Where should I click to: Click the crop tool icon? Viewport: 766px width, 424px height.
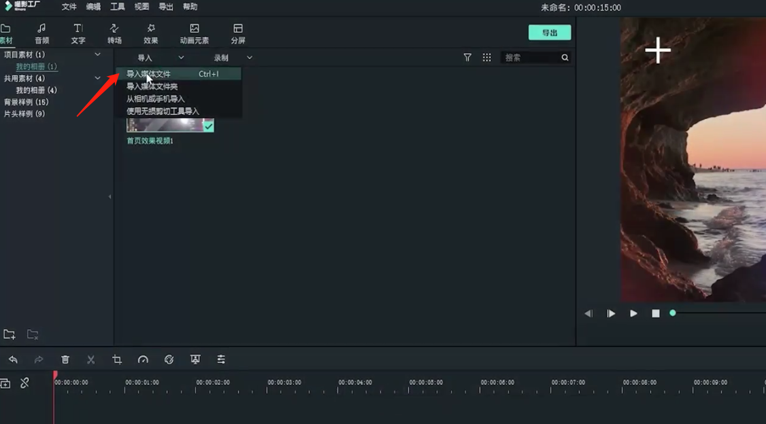coord(117,359)
